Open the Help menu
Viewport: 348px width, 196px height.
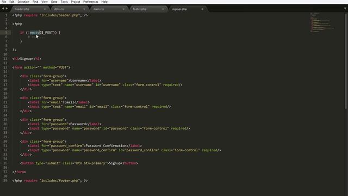pyautogui.click(x=104, y=2)
